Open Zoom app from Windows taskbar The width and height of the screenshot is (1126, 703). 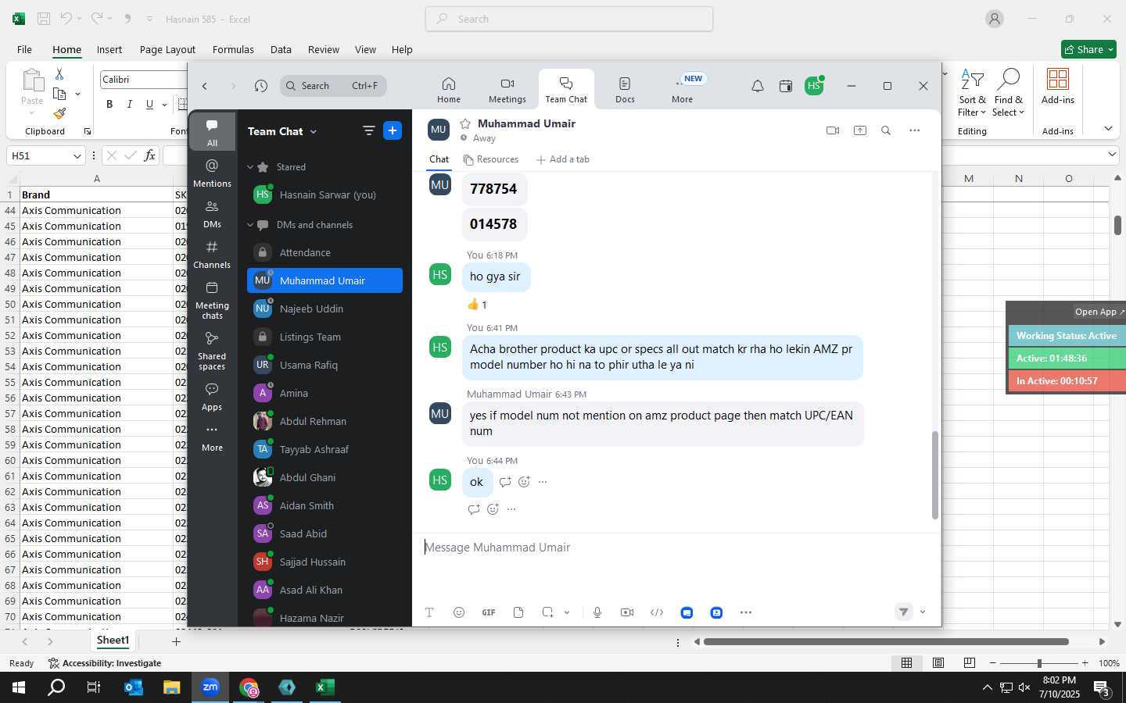[x=210, y=687]
